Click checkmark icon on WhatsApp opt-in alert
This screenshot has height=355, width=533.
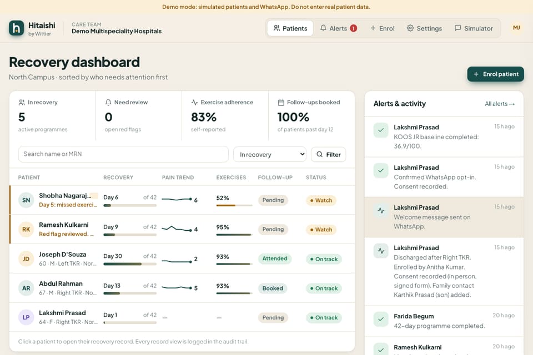coord(381,170)
